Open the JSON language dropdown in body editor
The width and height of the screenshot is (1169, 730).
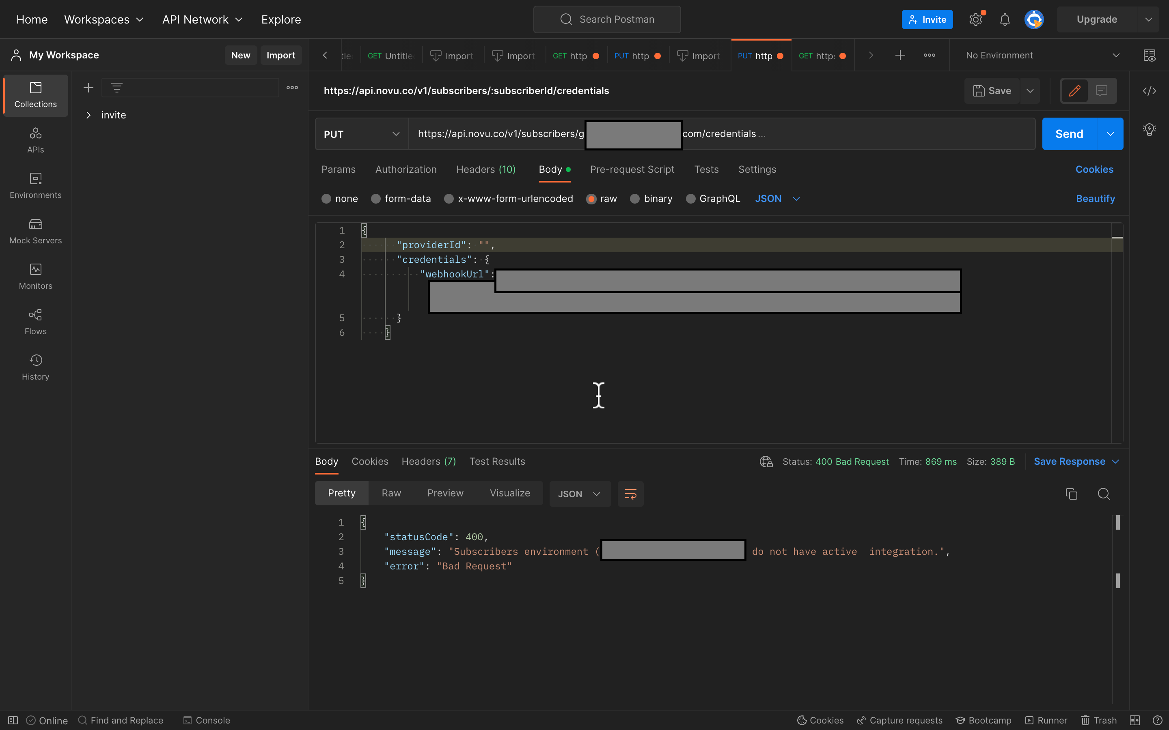(776, 198)
